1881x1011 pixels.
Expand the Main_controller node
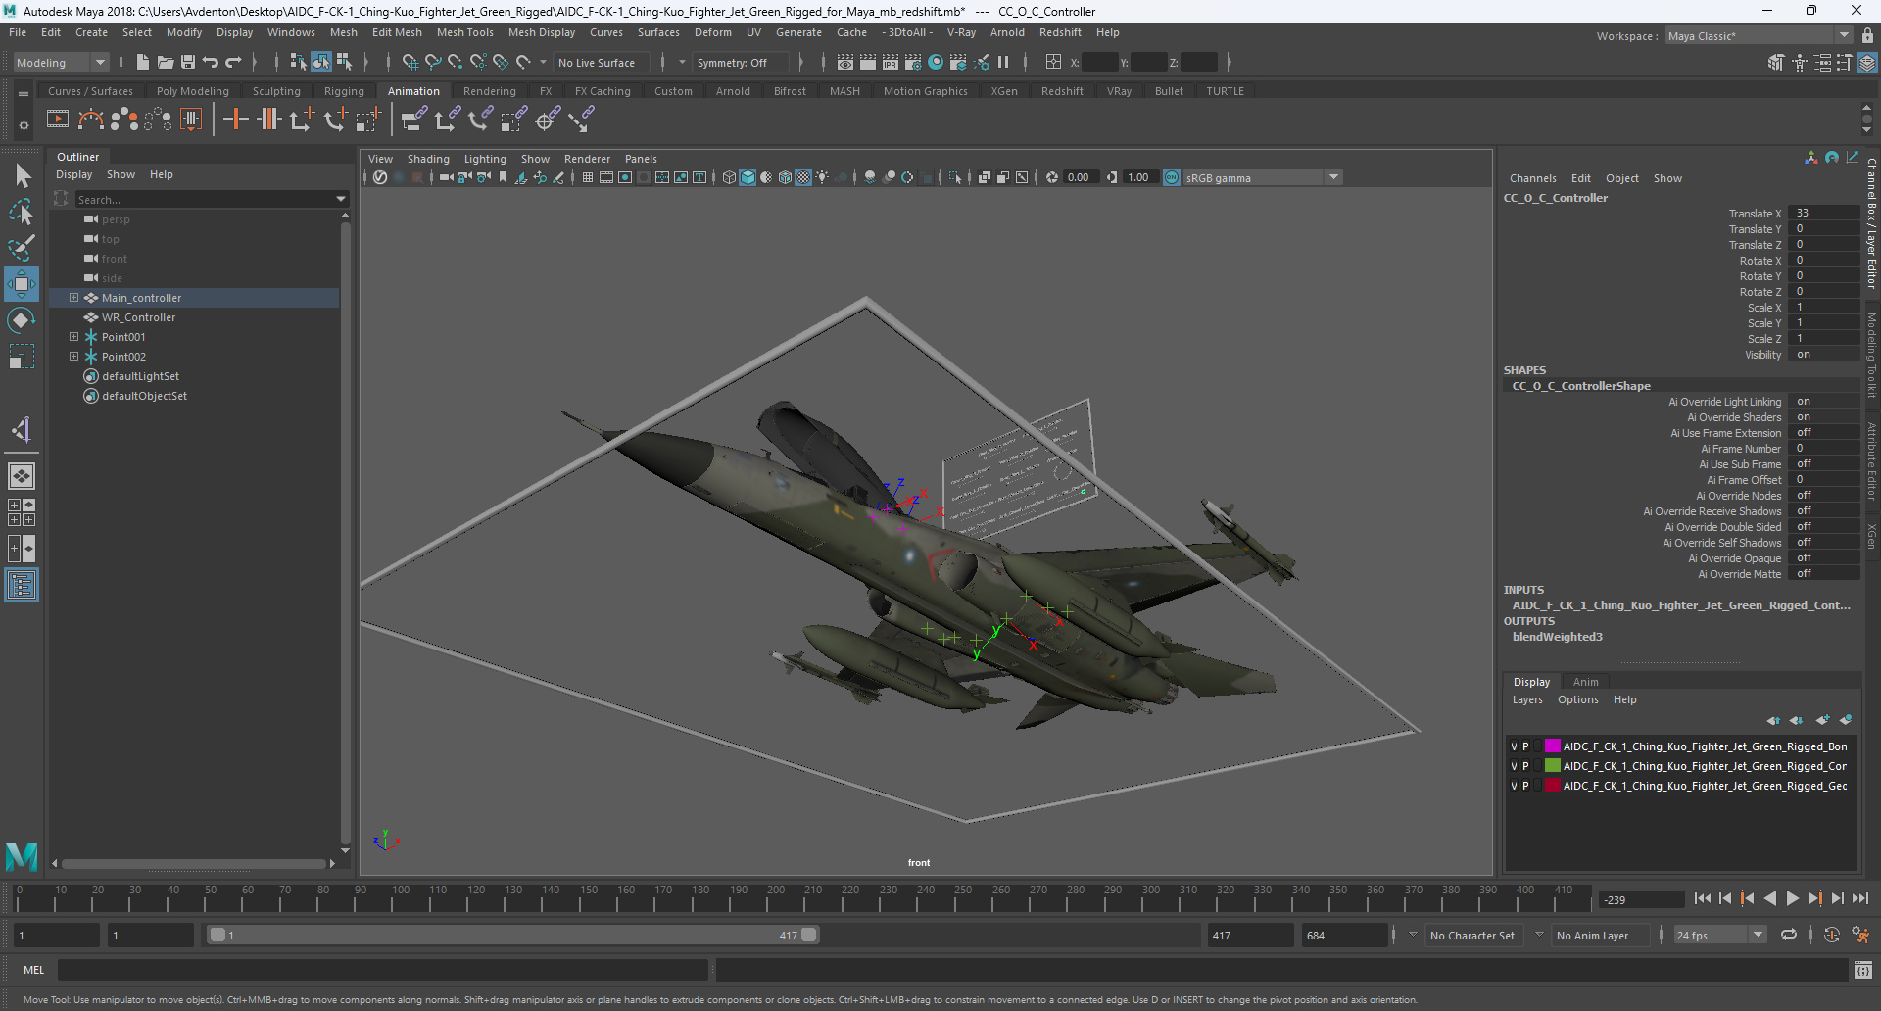tap(73, 298)
